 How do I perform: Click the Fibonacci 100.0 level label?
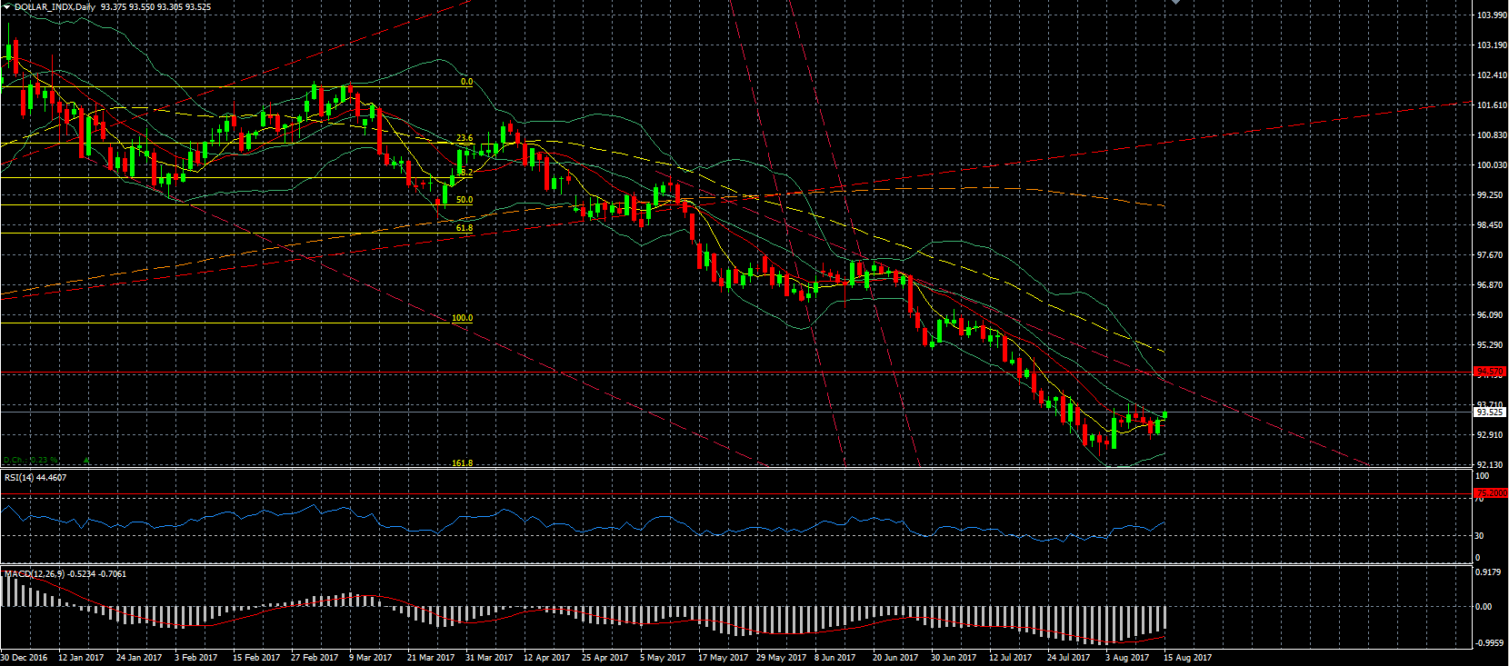462,318
